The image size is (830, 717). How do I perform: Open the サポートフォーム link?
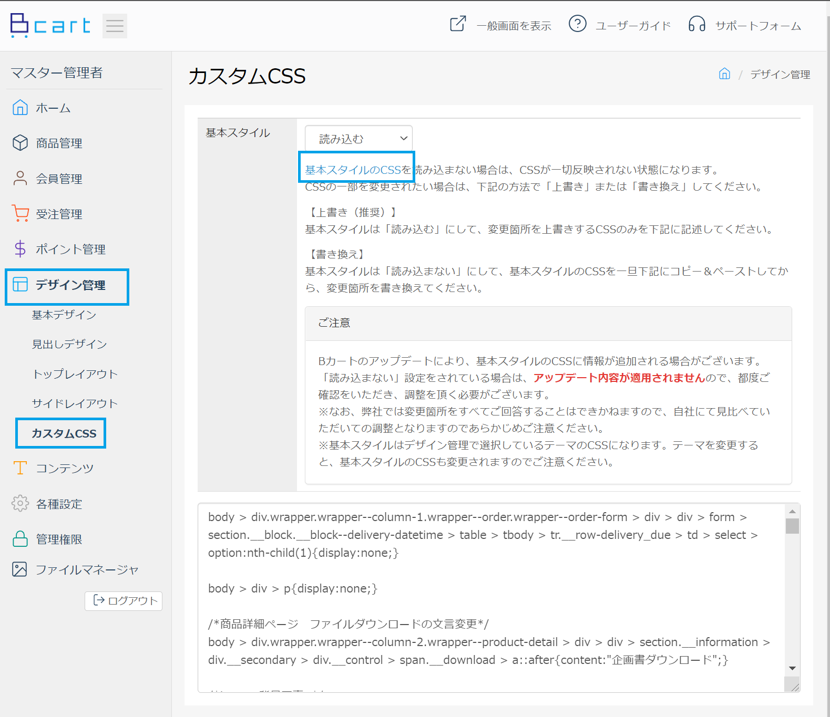tap(758, 26)
